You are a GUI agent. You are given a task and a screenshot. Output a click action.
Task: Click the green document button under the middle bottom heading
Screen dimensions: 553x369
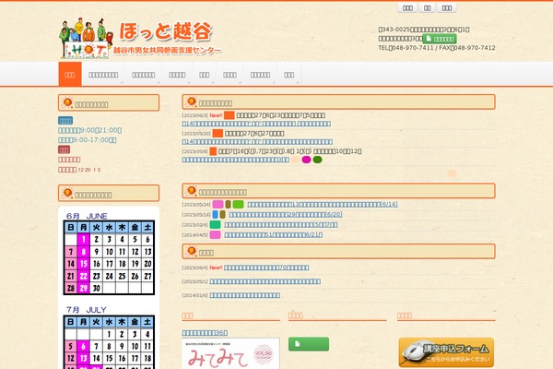click(309, 344)
